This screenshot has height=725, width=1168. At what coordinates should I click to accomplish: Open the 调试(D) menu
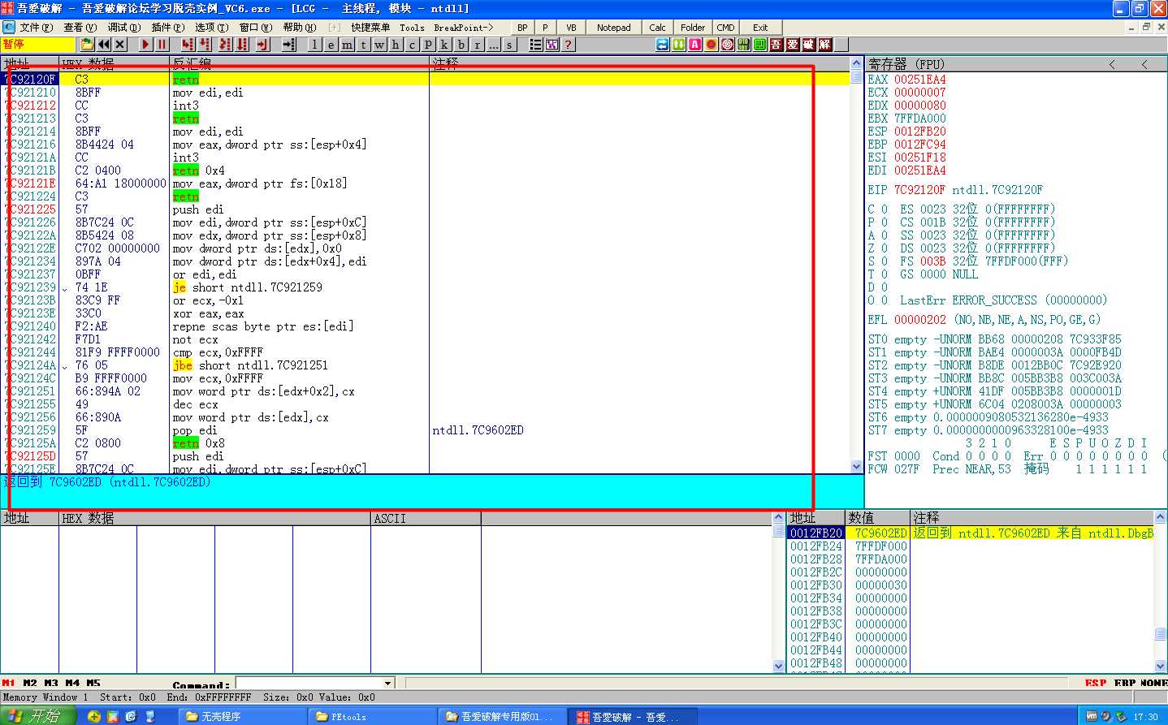(x=123, y=28)
